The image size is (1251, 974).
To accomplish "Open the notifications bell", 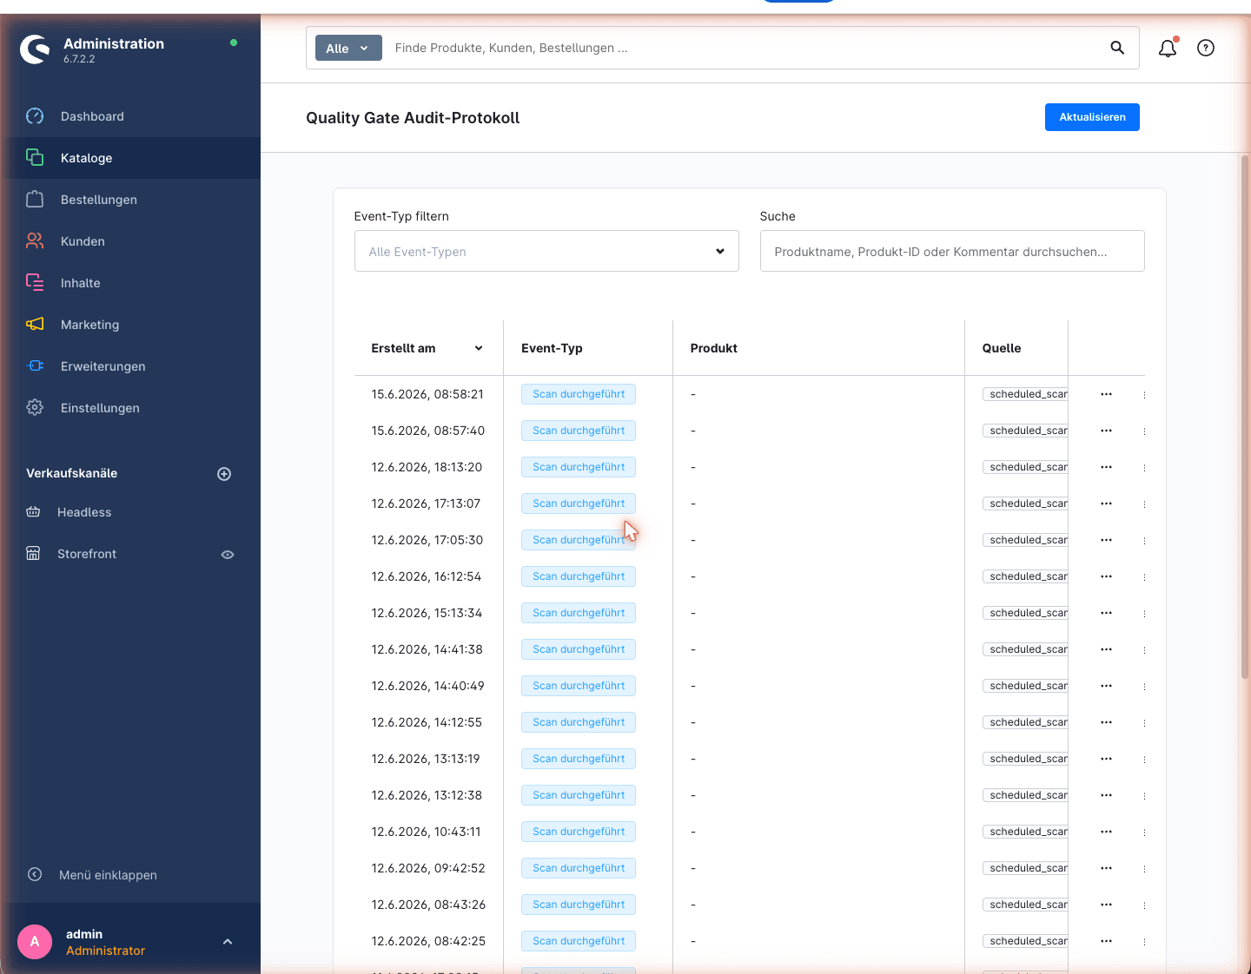I will [x=1168, y=48].
